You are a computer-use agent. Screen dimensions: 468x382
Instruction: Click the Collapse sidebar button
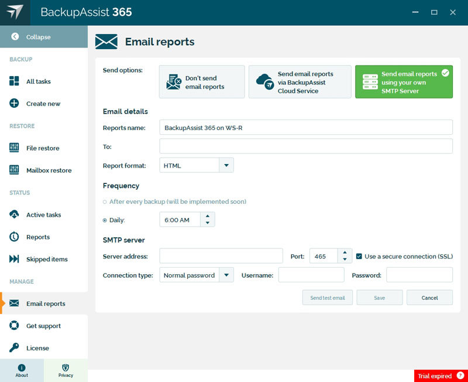click(44, 36)
